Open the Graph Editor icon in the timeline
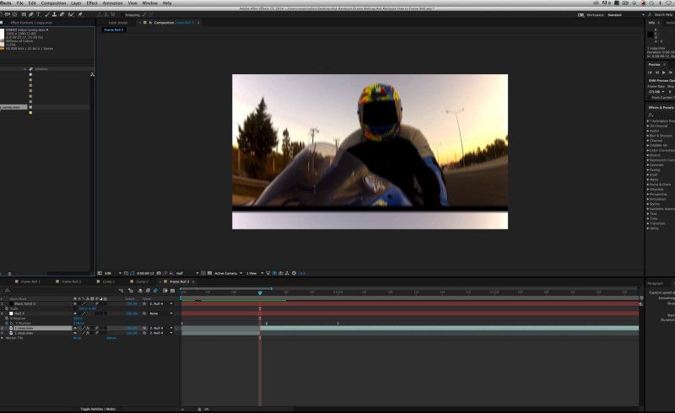 (x=172, y=291)
